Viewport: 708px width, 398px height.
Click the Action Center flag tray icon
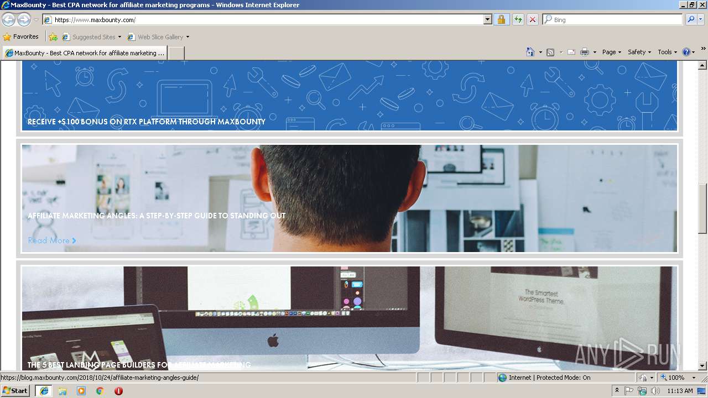tap(629, 391)
